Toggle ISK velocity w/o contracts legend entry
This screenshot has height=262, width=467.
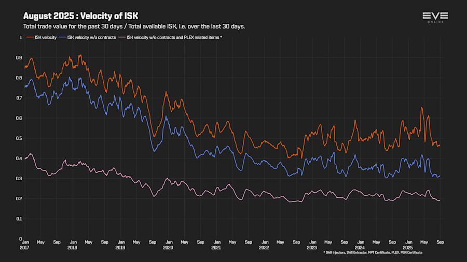pos(88,37)
